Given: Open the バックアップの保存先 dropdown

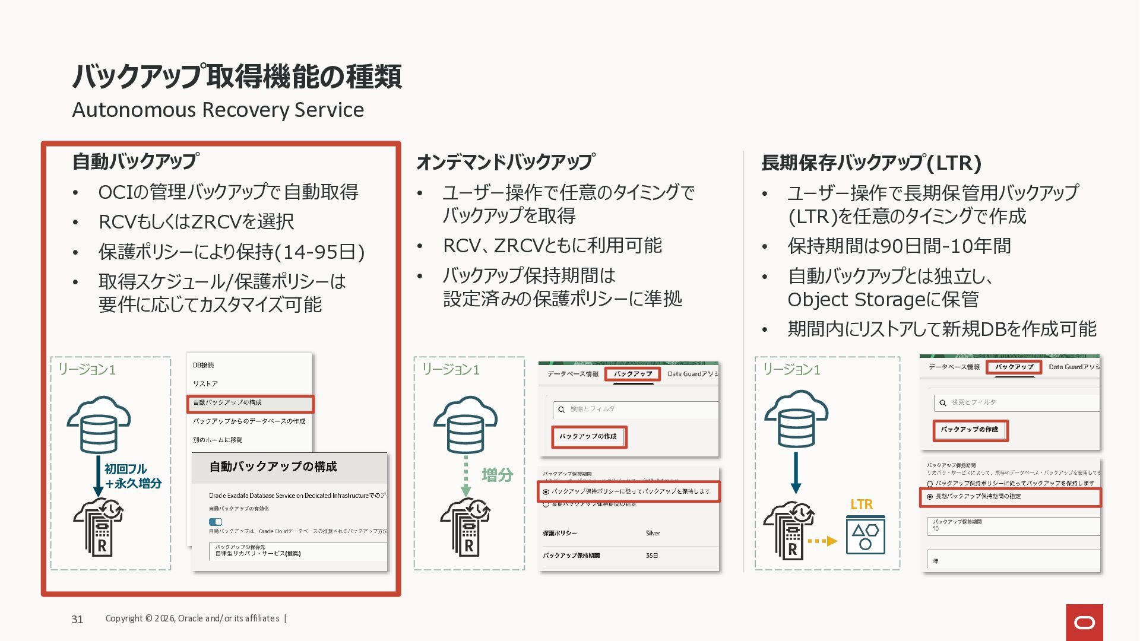Looking at the screenshot, I should coord(297,551).
